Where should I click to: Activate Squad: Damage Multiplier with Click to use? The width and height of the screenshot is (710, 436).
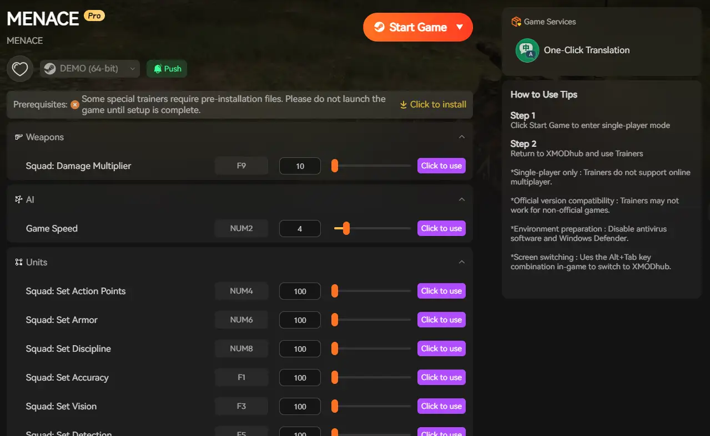(441, 166)
